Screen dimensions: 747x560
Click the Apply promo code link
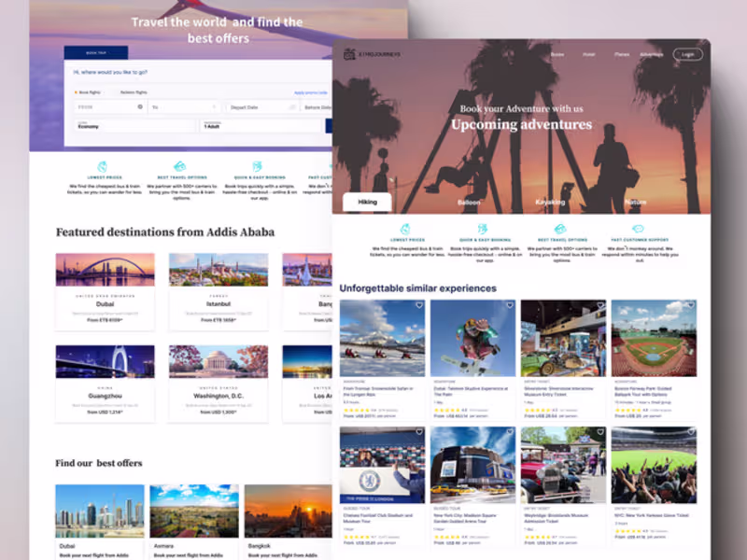311,92
